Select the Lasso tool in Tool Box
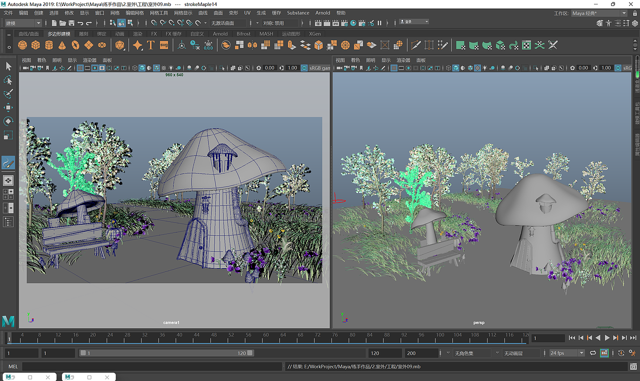Viewport: 640px width, 381px height. (8, 80)
